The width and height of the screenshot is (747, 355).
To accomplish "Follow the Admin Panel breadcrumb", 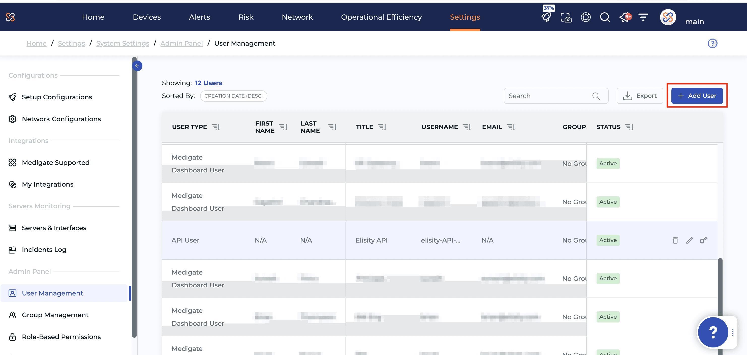I will [x=181, y=44].
